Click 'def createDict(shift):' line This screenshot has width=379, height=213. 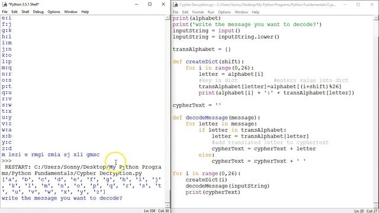(208, 62)
